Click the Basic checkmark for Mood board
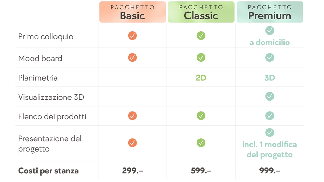The height and width of the screenshot is (182, 324). 132,57
